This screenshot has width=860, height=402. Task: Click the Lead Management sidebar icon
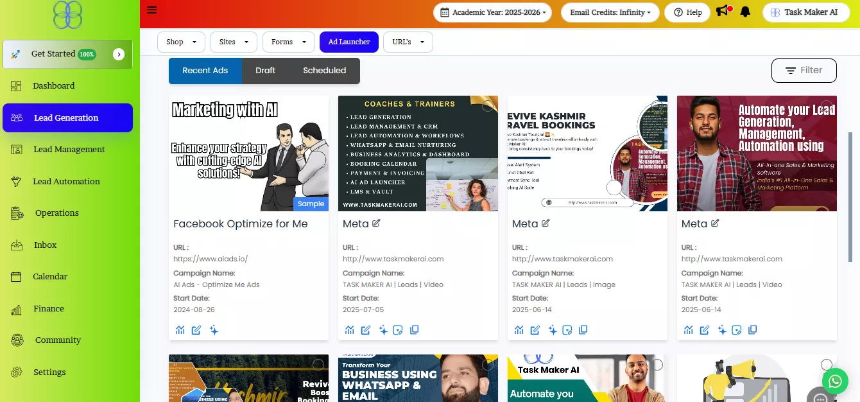(x=17, y=150)
